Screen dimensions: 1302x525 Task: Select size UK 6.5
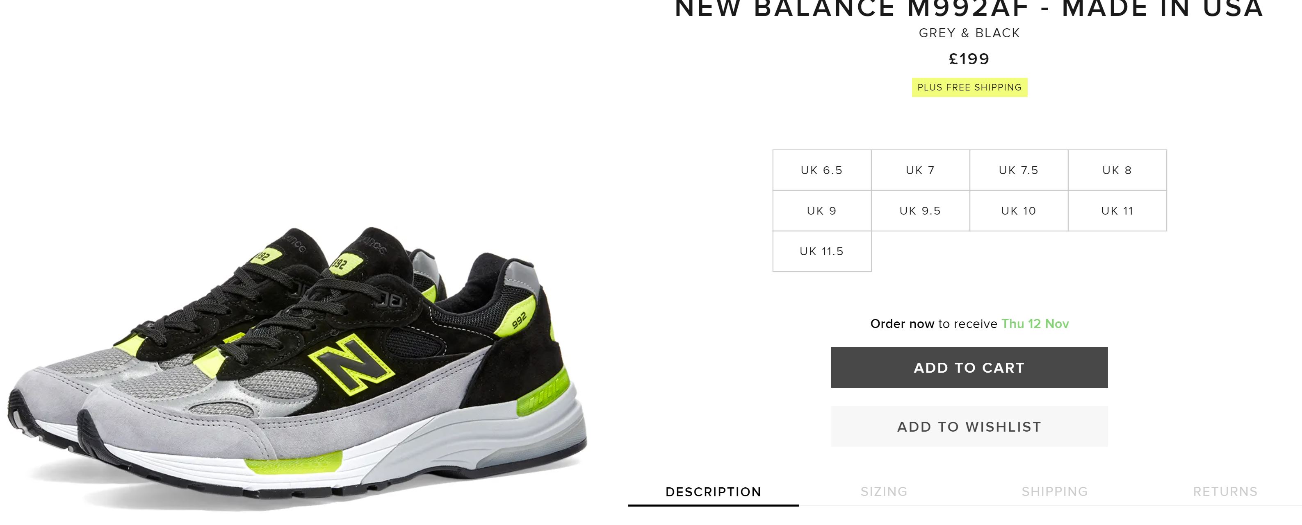tap(822, 170)
